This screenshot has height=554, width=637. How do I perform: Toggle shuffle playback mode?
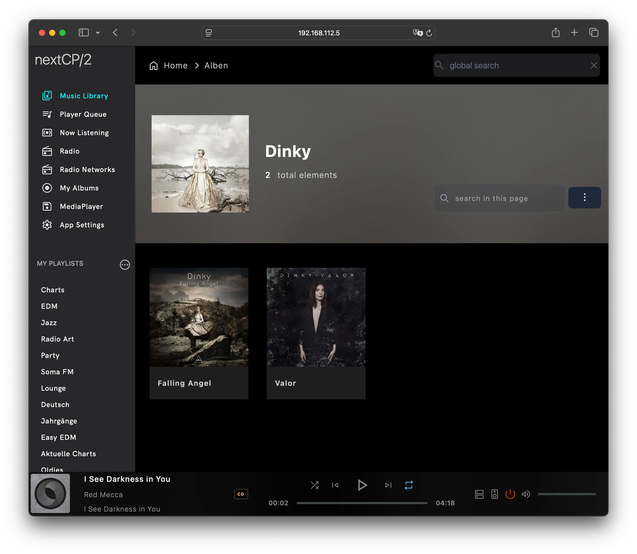314,485
